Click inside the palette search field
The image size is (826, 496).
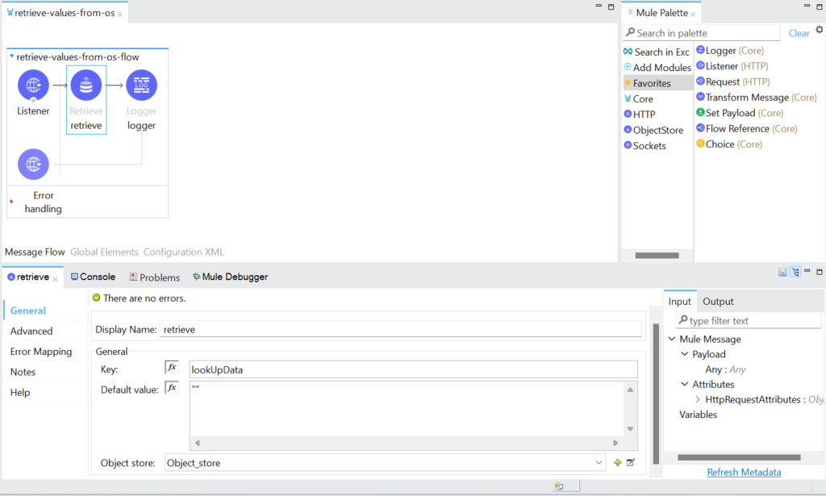(x=702, y=32)
